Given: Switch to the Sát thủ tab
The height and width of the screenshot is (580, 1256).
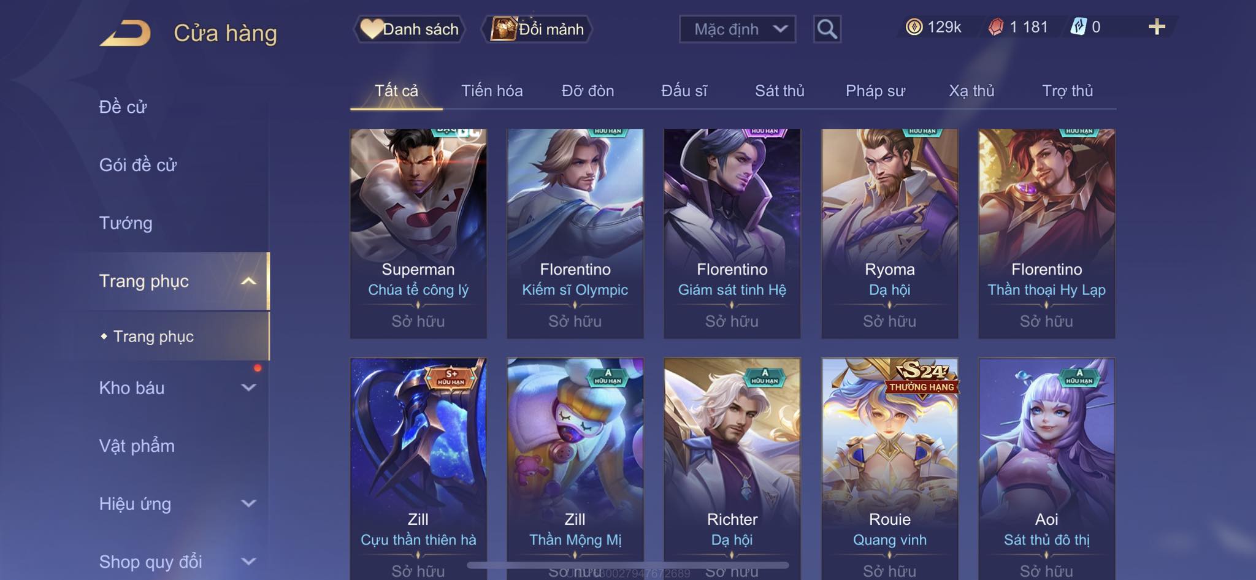Looking at the screenshot, I should click(x=779, y=91).
